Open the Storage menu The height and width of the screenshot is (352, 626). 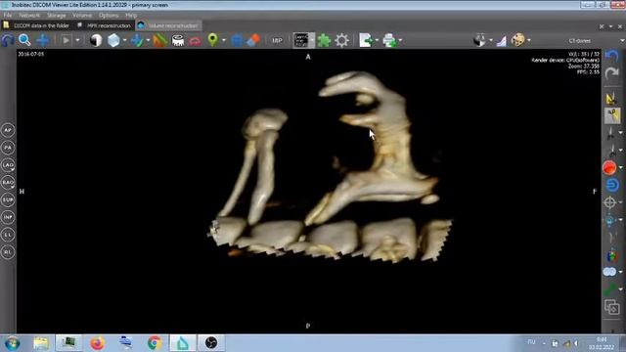coord(57,16)
